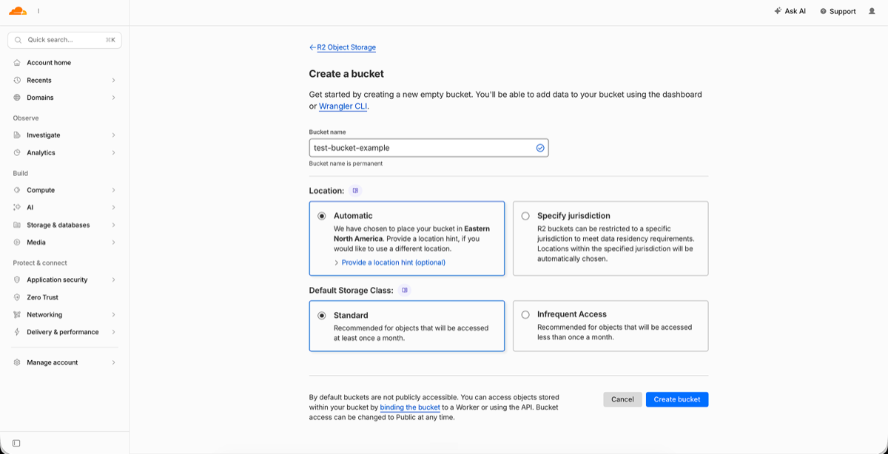Open the AI menu item label
888x454 pixels.
tap(30, 208)
